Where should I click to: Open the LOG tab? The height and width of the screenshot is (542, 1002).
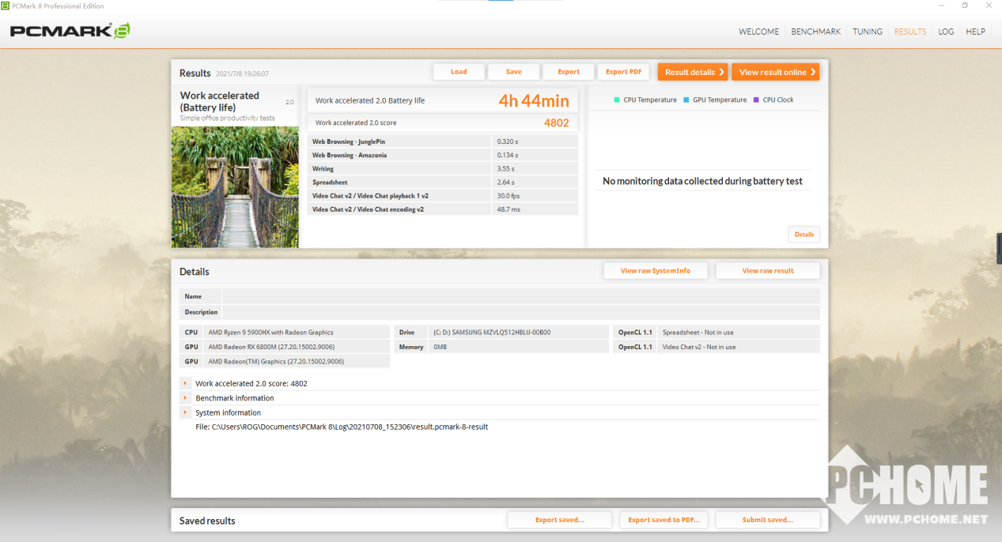[946, 32]
